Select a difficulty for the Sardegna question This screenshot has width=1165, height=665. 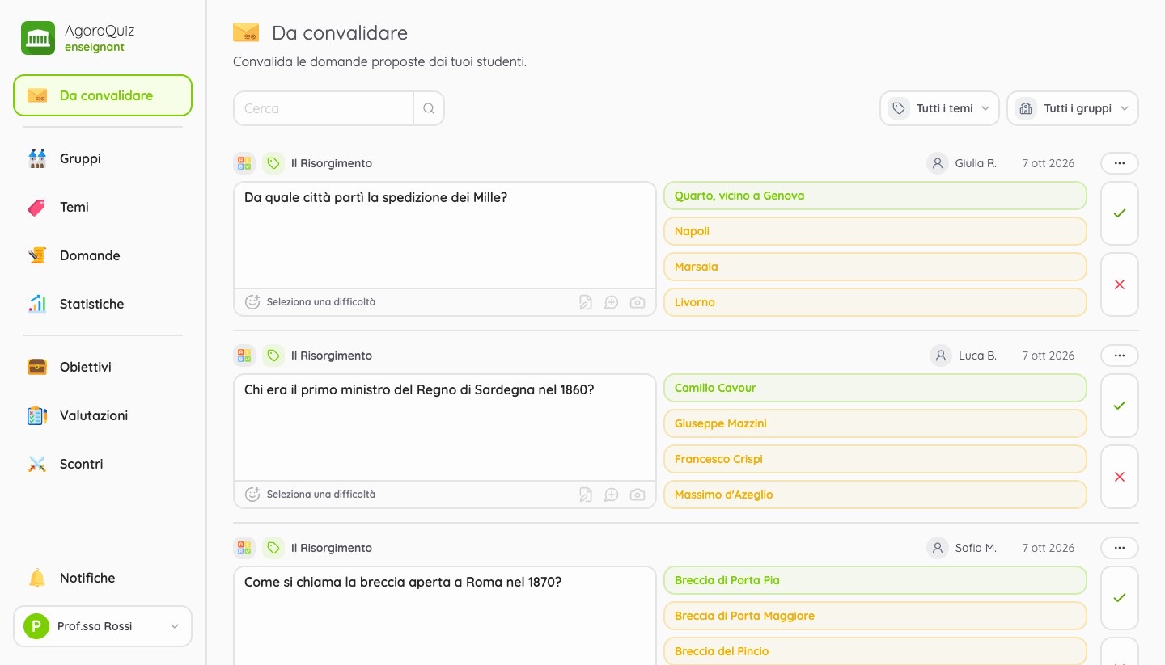coord(311,495)
